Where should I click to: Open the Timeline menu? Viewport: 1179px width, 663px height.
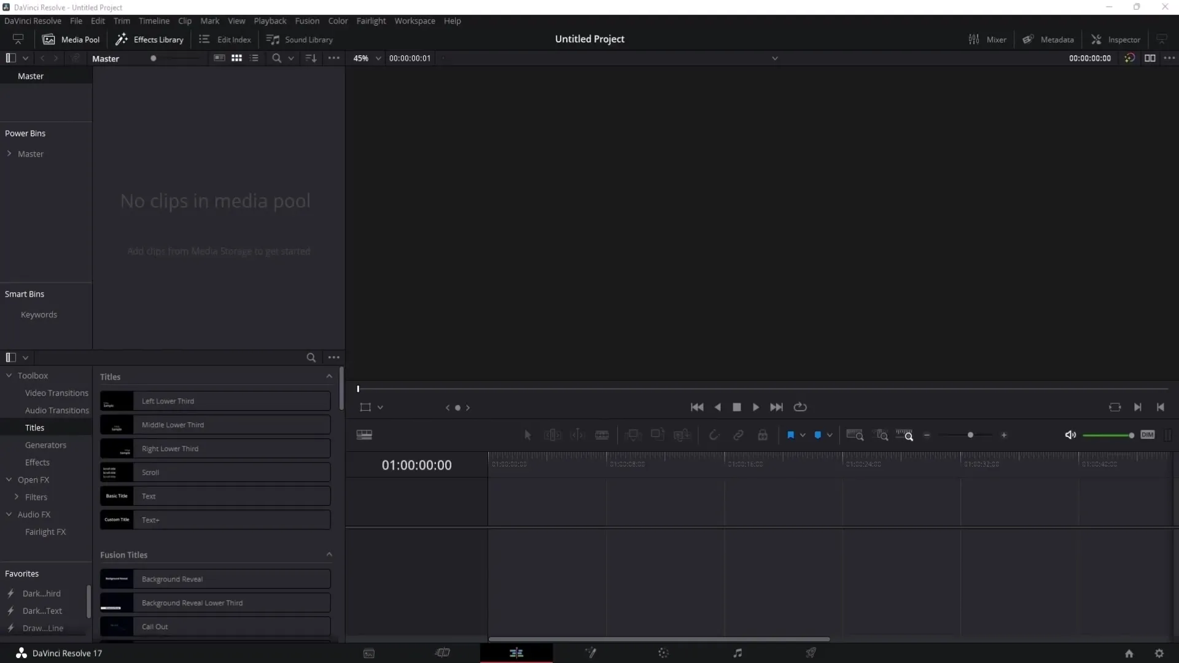point(154,21)
